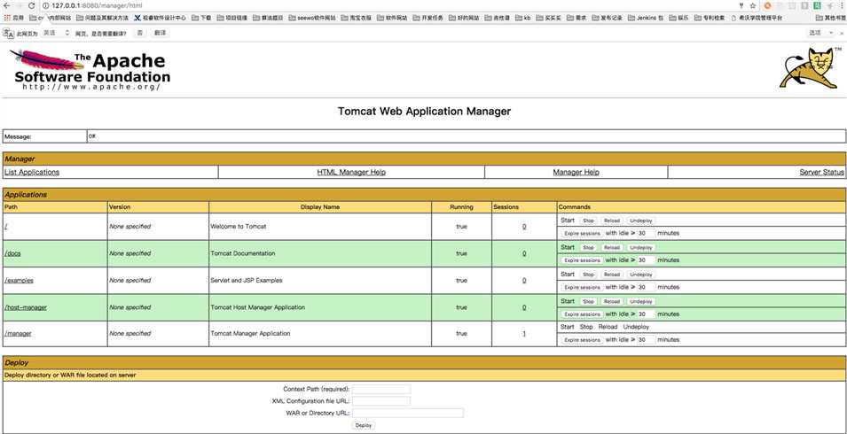Open the 视睿软件设计中心 bookmark
This screenshot has height=434, width=847.
(160, 18)
